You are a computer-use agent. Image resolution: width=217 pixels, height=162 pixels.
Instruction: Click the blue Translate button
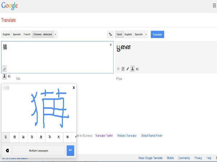(157, 35)
